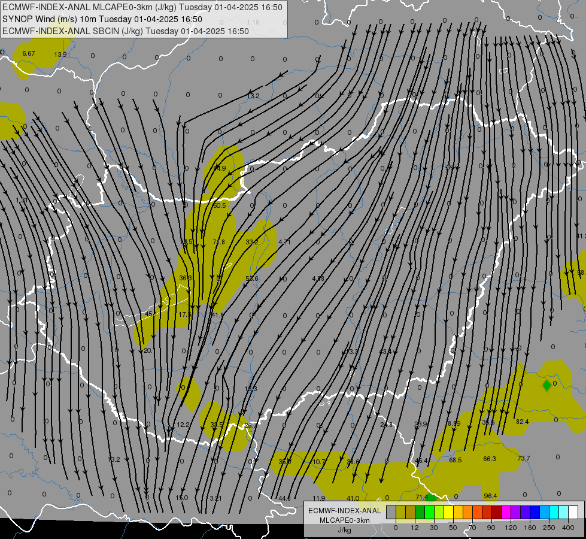Click the 160 tick label on the scale
The height and width of the screenshot is (539, 586).
[530, 528]
